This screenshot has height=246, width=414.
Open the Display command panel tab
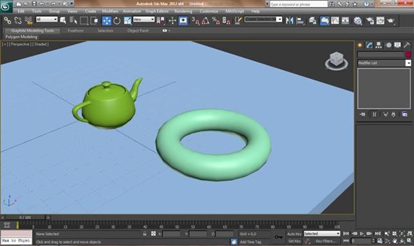point(397,45)
